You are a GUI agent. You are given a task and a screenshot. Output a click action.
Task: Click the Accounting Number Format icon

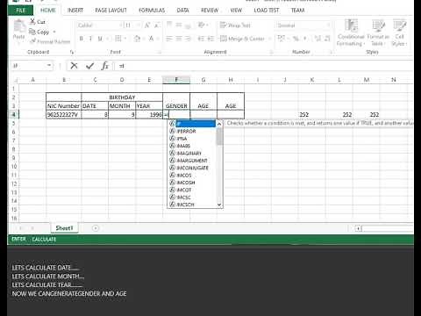point(281,39)
